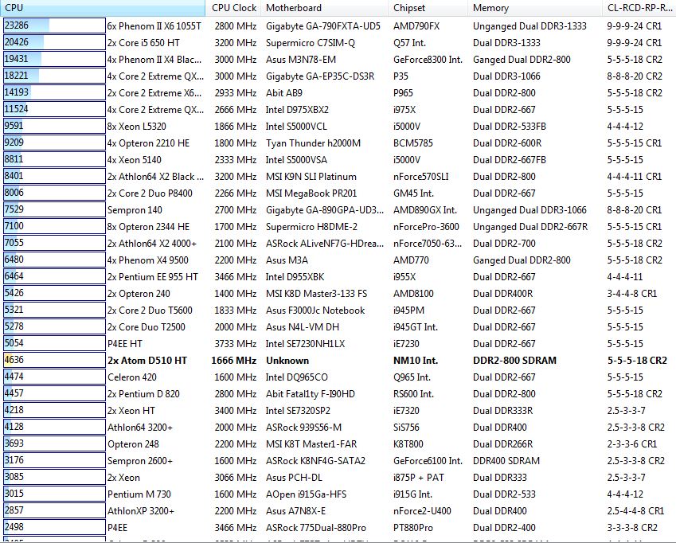Click the 1666 MHz clock cell
Viewport: 676px width, 543px height.
[x=233, y=361]
